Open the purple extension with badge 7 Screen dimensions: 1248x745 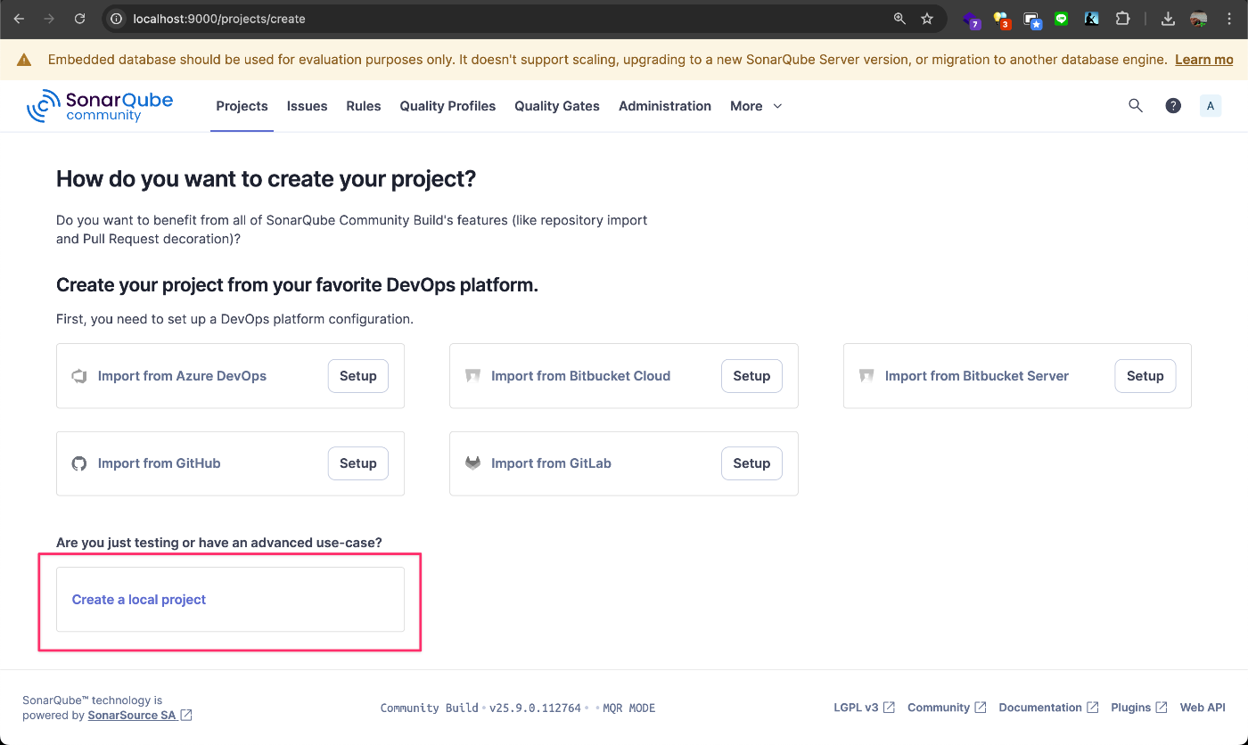(972, 19)
